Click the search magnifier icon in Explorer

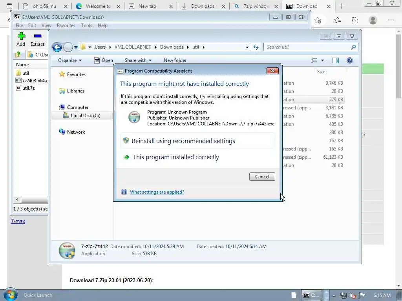tap(353, 47)
